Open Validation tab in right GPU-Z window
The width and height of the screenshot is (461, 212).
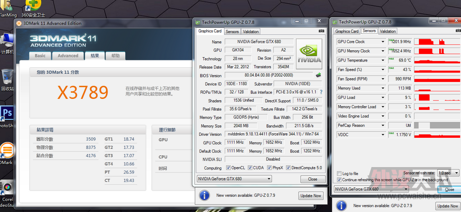coord(388,31)
